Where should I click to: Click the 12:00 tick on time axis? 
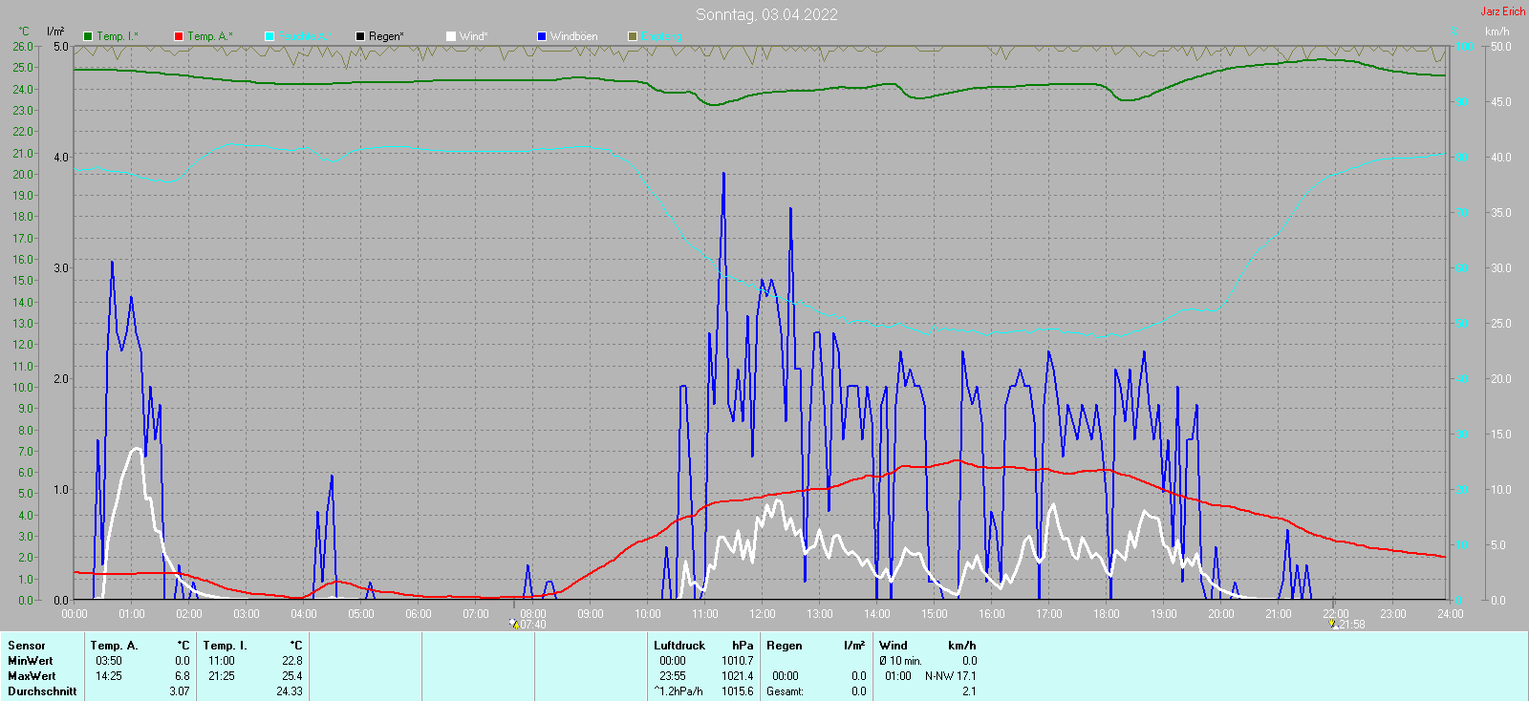click(763, 613)
